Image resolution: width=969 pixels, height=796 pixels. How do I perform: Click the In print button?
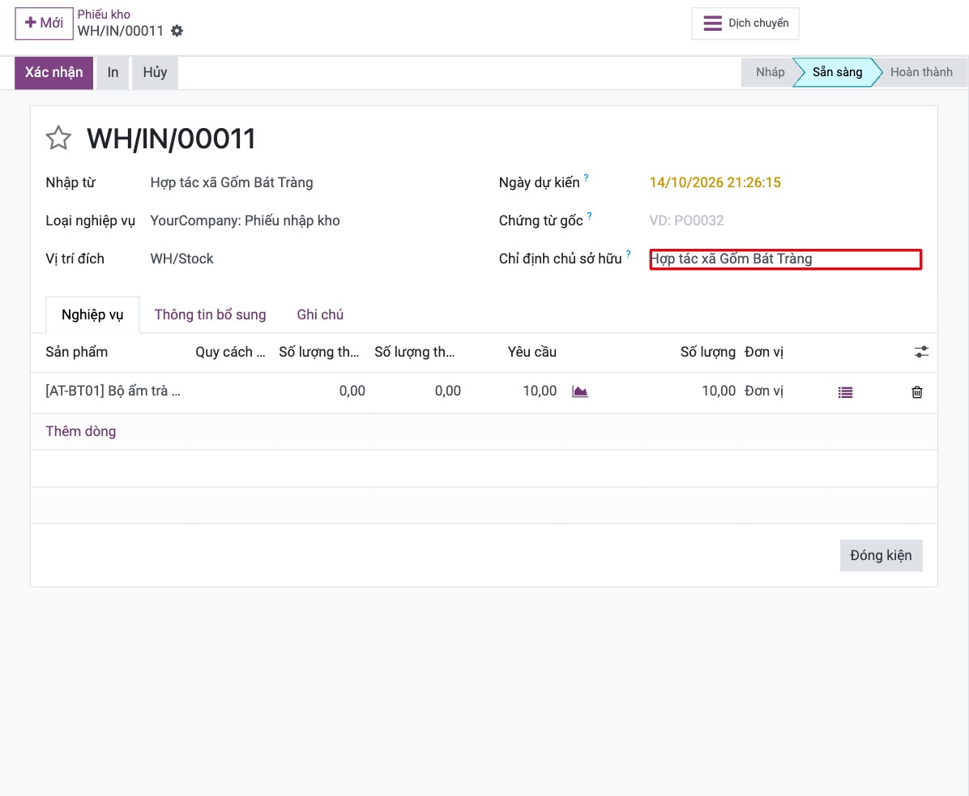[113, 72]
